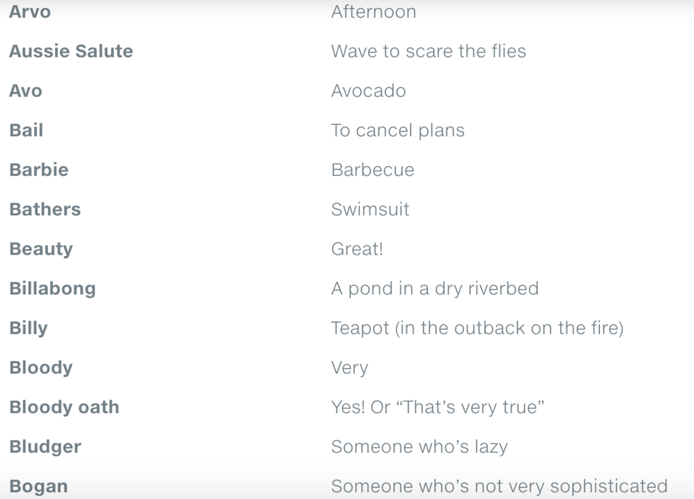Select "Wave to scare the flies" text
The image size is (694, 499).
click(x=428, y=51)
